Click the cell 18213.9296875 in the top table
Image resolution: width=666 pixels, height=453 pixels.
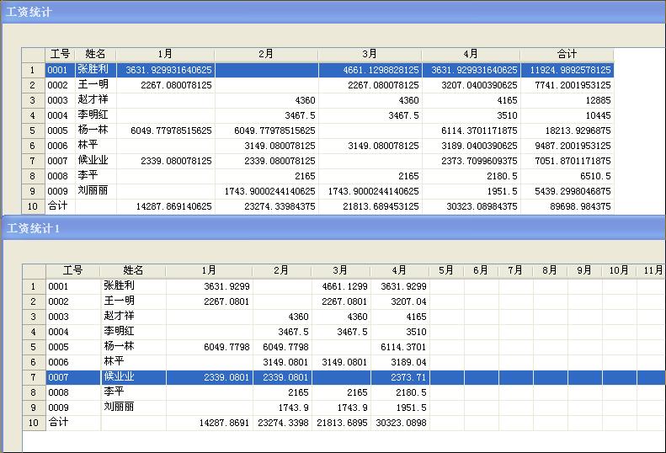(567, 131)
